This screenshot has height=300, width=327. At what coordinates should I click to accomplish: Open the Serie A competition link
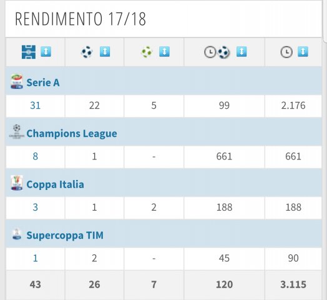point(43,82)
